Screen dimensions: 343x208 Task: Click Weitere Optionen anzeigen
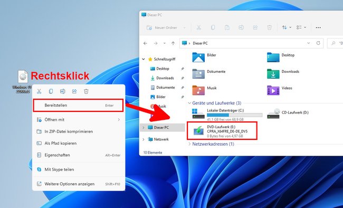78,184
